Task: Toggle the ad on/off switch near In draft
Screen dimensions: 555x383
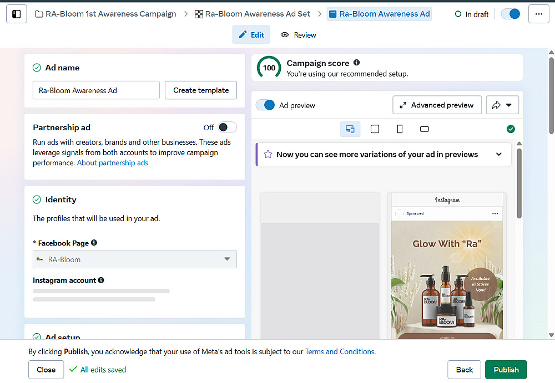Action: 511,14
